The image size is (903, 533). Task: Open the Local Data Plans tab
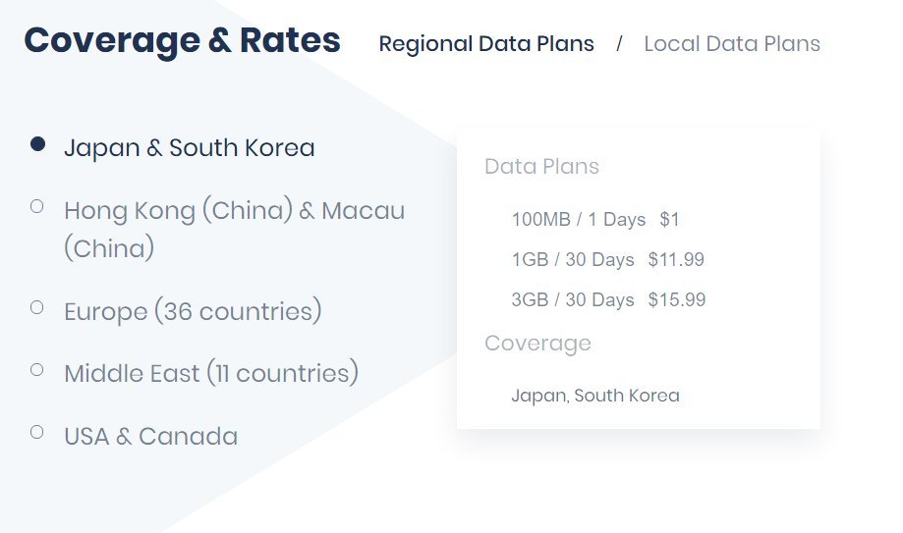tap(732, 44)
